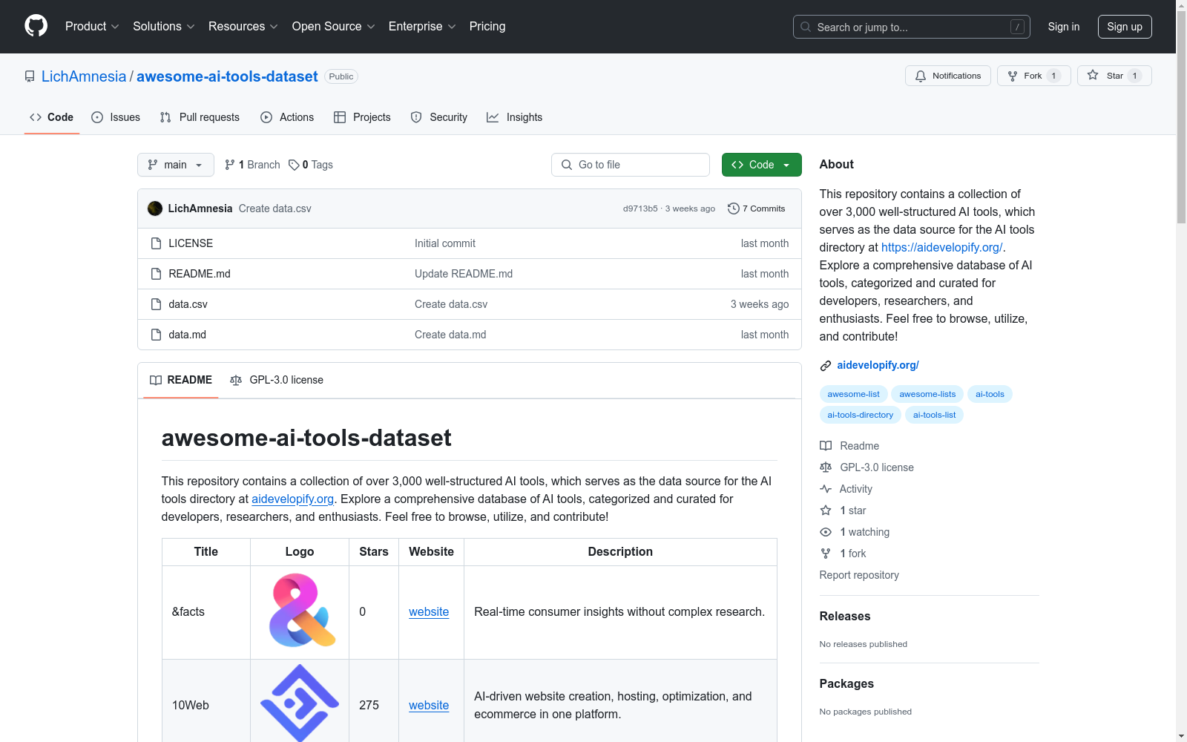1187x742 pixels.
Task: Select the awesome-lists topic tag
Action: point(927,394)
